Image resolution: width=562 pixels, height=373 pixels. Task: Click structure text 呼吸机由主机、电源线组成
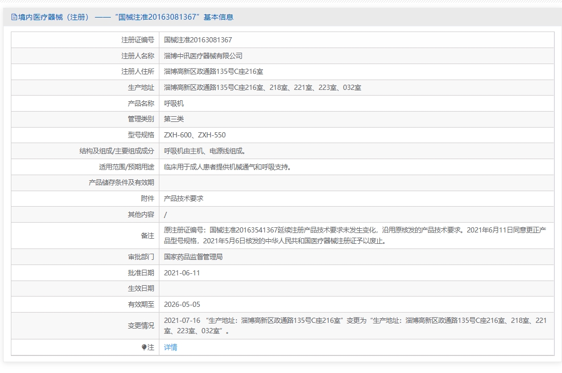(x=204, y=151)
